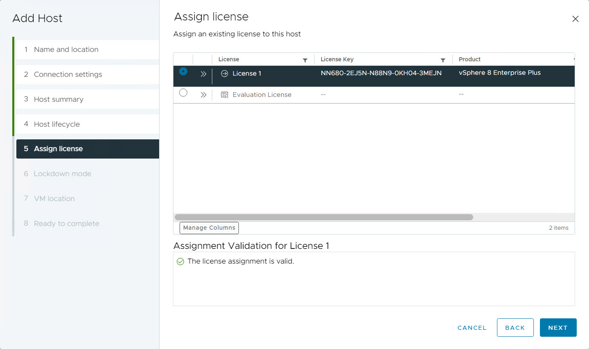Screen dimensions: 589x349
Task: Select the Host summary wizard step
Action: tap(58, 99)
